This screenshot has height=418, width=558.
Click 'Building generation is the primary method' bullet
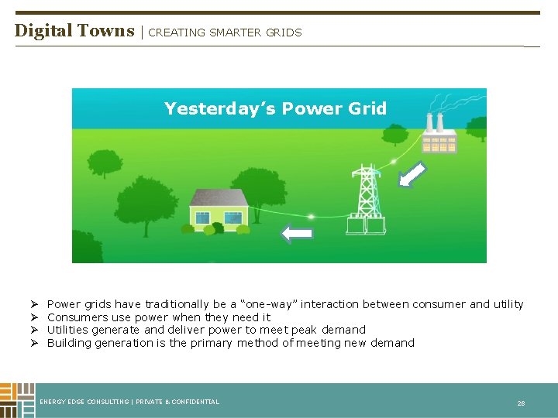(231, 343)
